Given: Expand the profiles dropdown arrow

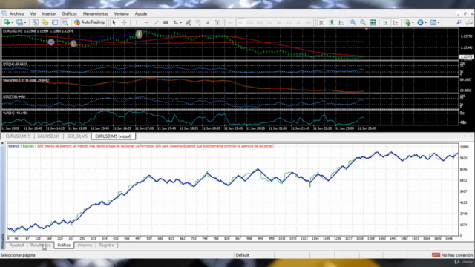Looking at the screenshot, I should [25, 23].
